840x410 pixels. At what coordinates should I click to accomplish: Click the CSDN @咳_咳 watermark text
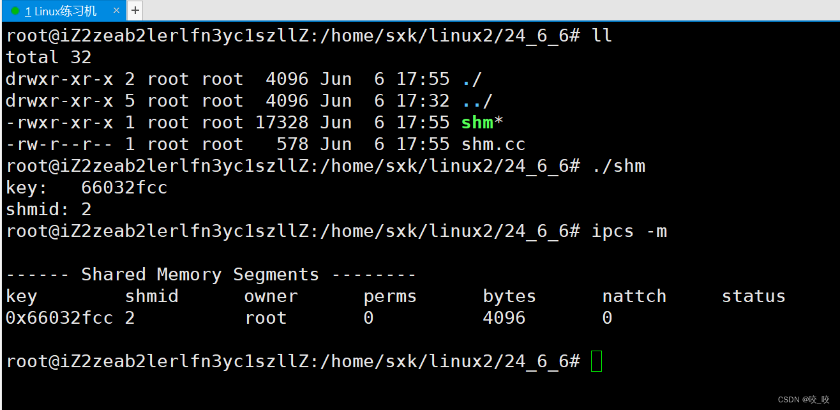pos(804,399)
